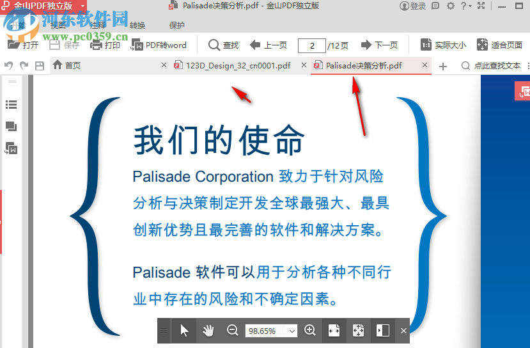The width and height of the screenshot is (530, 348).
Task: Open a file with 打开 button
Action: tap(23, 45)
